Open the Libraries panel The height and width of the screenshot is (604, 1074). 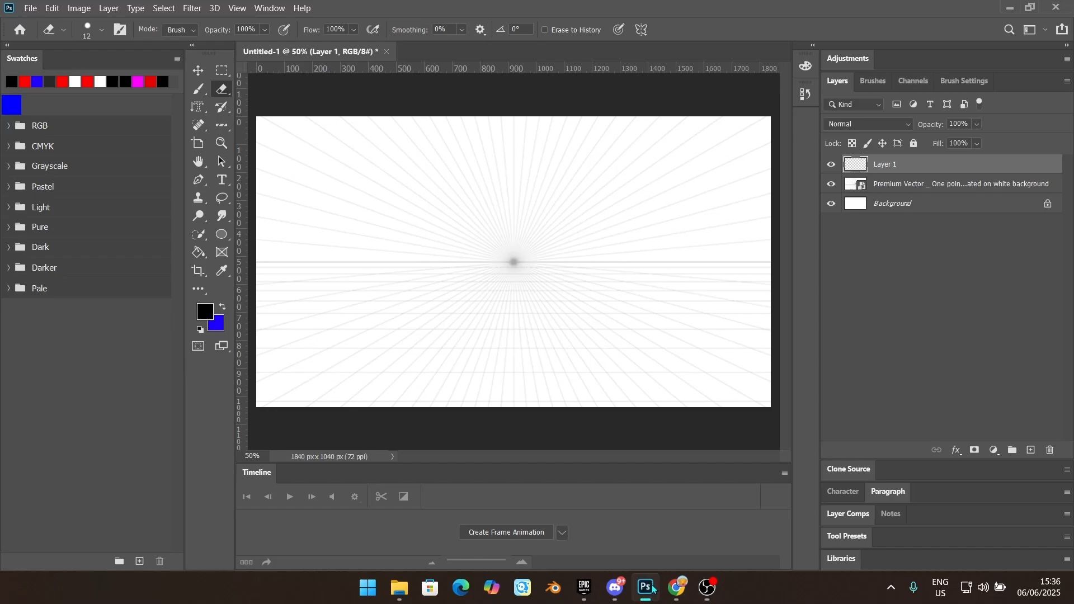point(841,559)
